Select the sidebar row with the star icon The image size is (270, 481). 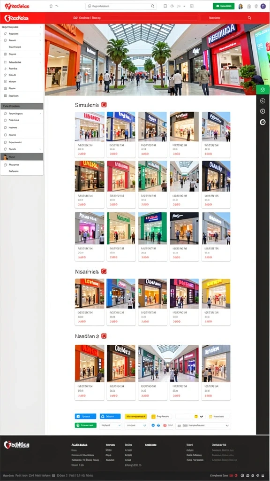coord(22,75)
